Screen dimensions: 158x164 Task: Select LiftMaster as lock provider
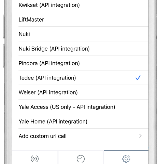coord(80,20)
